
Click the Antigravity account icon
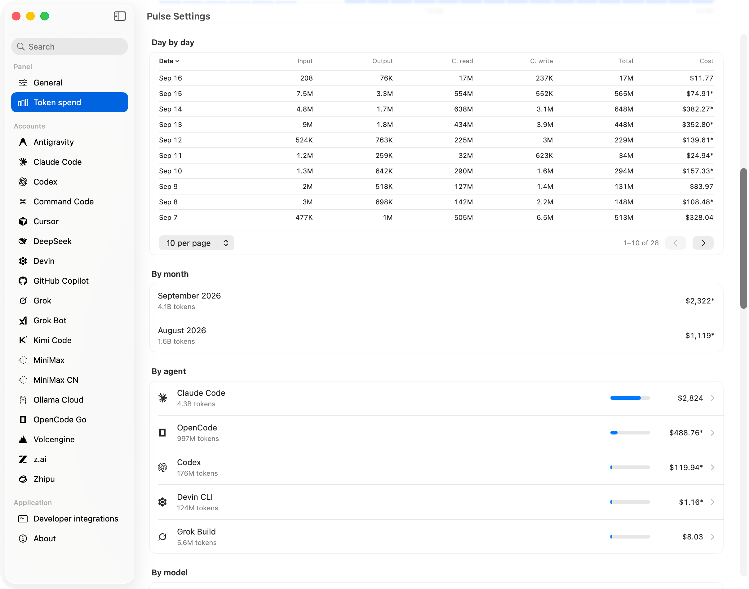point(23,142)
